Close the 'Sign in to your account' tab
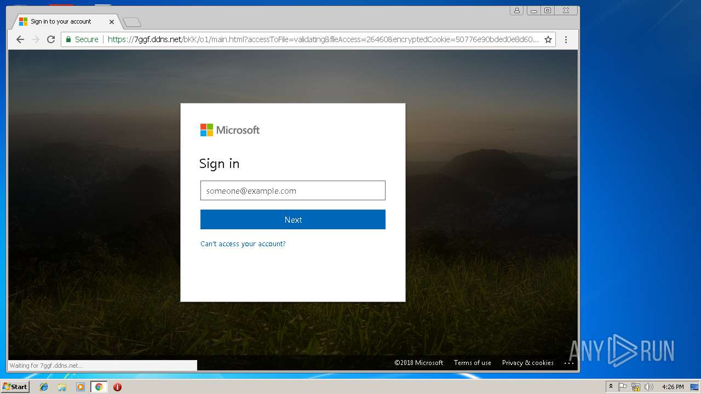This screenshot has width=701, height=394. pos(112,22)
